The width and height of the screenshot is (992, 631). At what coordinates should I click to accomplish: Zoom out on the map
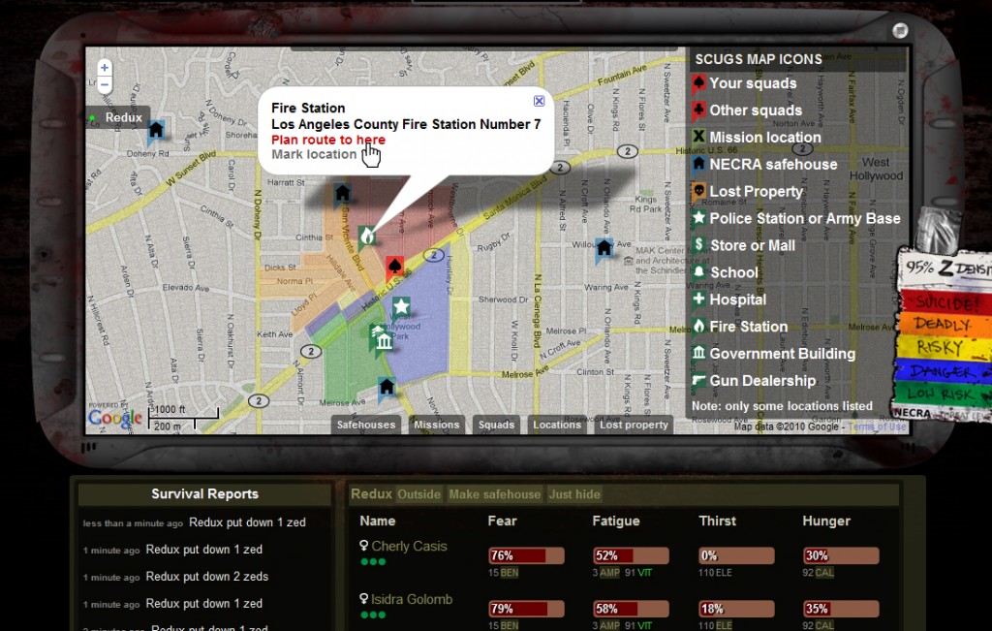point(105,84)
